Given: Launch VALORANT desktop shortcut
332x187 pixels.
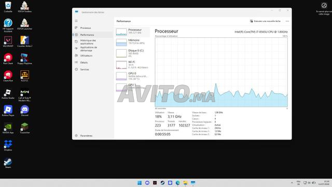Looking at the screenshot, I should coord(8,41).
